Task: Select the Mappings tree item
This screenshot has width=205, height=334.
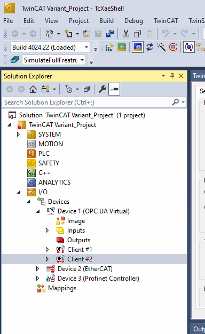Action: click(x=62, y=288)
